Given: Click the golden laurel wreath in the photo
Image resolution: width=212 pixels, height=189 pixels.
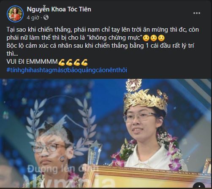Looking at the screenshot, I should (145, 100).
